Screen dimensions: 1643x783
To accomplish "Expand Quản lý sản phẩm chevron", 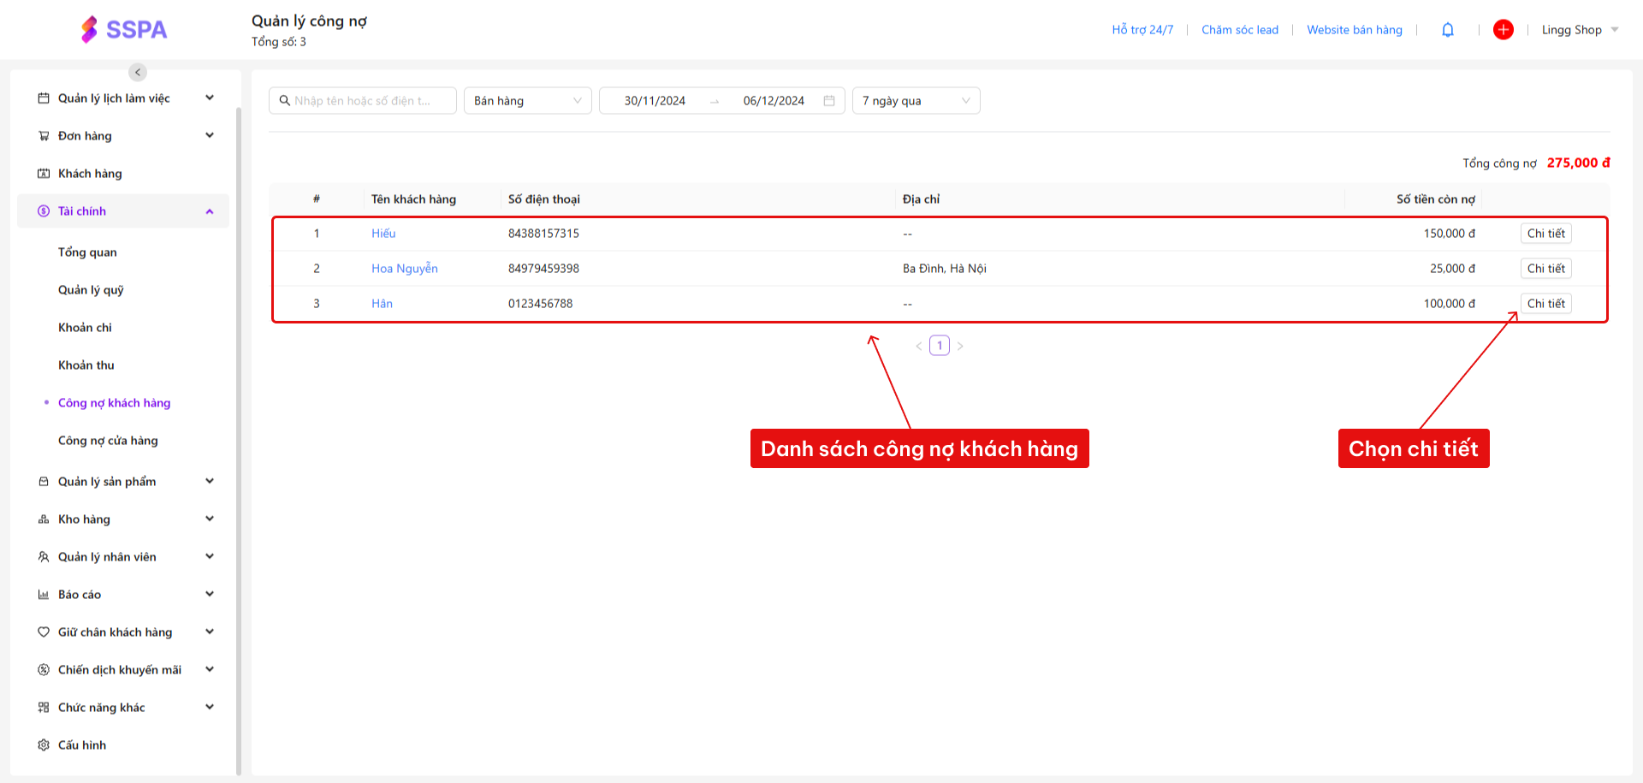I will click(x=210, y=481).
